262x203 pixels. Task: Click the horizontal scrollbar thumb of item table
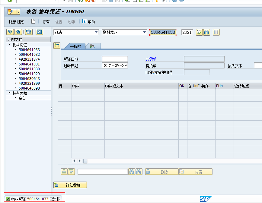point(85,161)
